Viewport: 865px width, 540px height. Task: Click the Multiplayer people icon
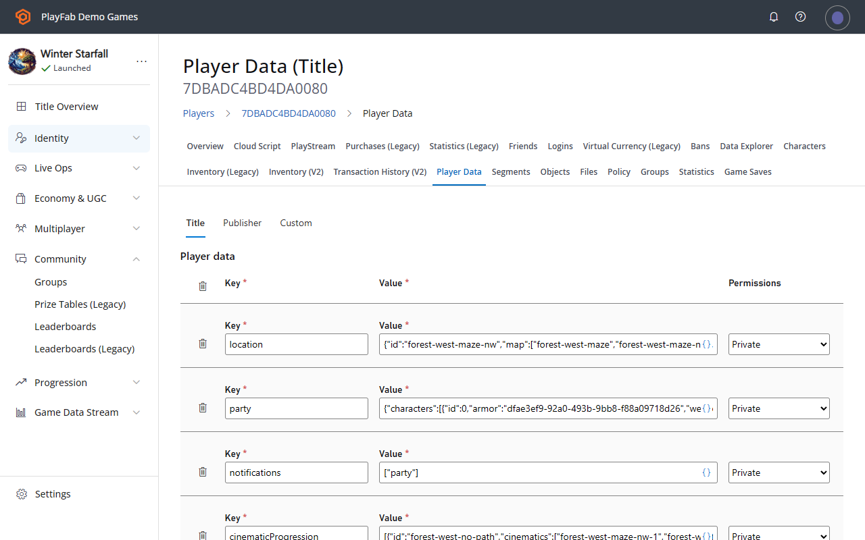[22, 229]
